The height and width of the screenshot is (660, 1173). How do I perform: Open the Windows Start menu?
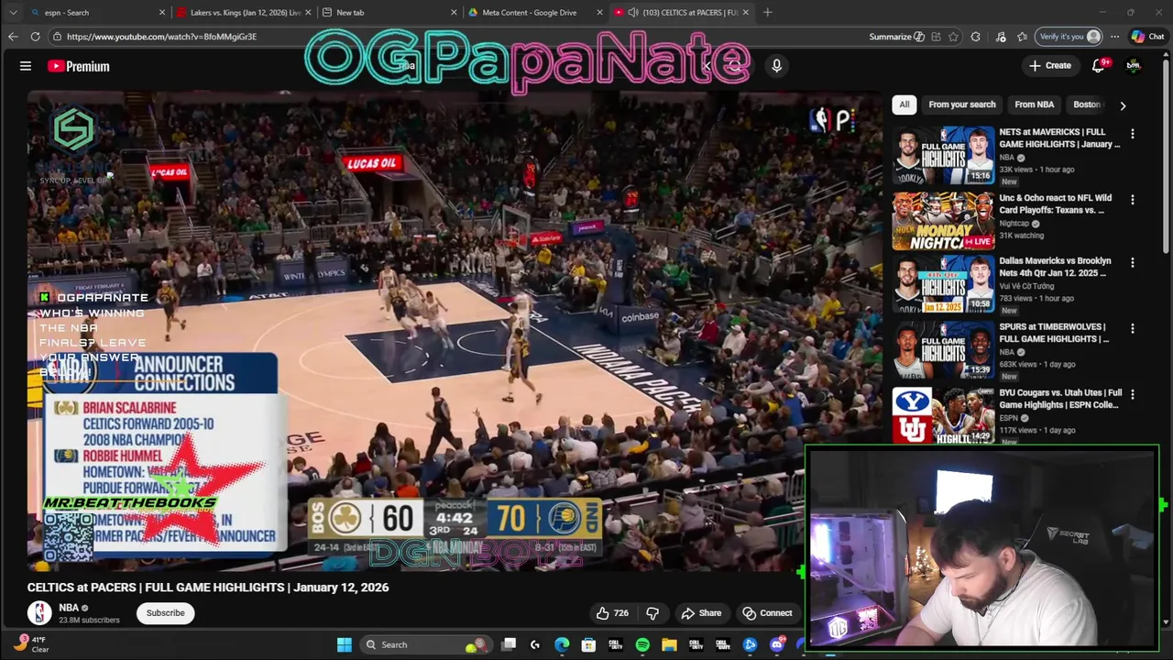pyautogui.click(x=344, y=644)
